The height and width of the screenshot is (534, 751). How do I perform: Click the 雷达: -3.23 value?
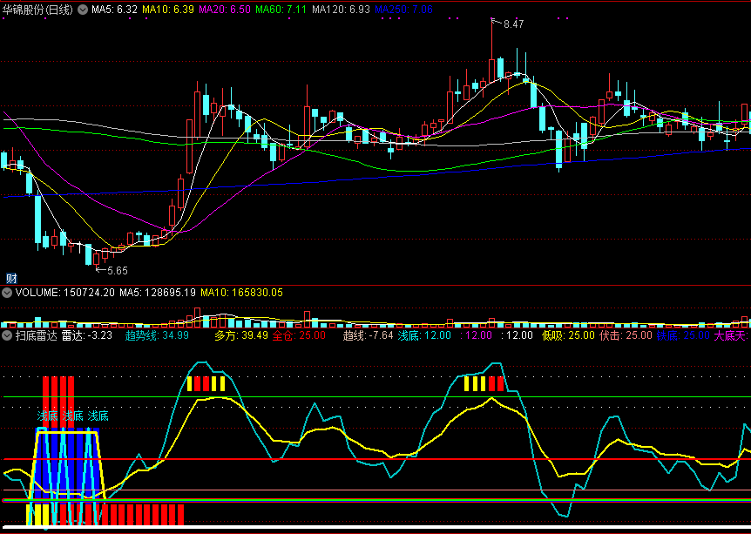coord(87,335)
